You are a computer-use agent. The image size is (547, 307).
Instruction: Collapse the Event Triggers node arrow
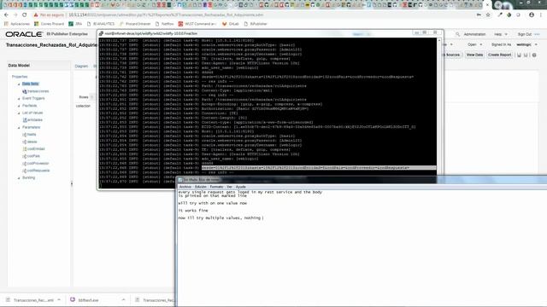(x=19, y=99)
